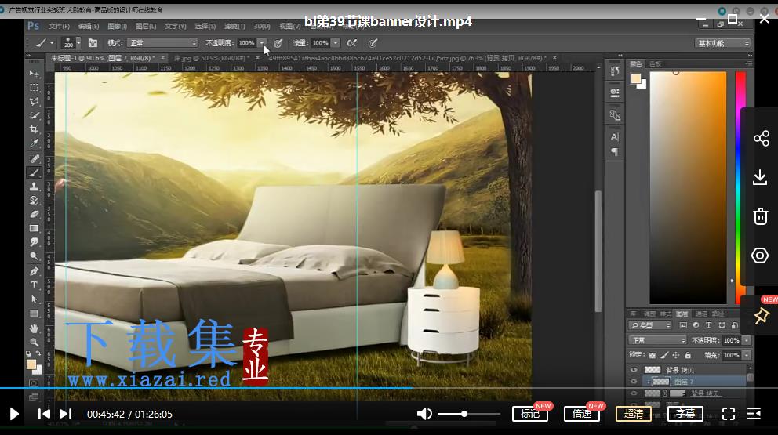
Task: Toggle lock image pixels
Action: (663, 355)
